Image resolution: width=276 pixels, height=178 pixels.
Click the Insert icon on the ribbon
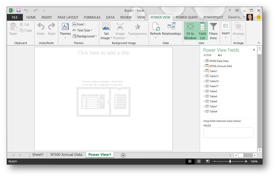(225, 26)
